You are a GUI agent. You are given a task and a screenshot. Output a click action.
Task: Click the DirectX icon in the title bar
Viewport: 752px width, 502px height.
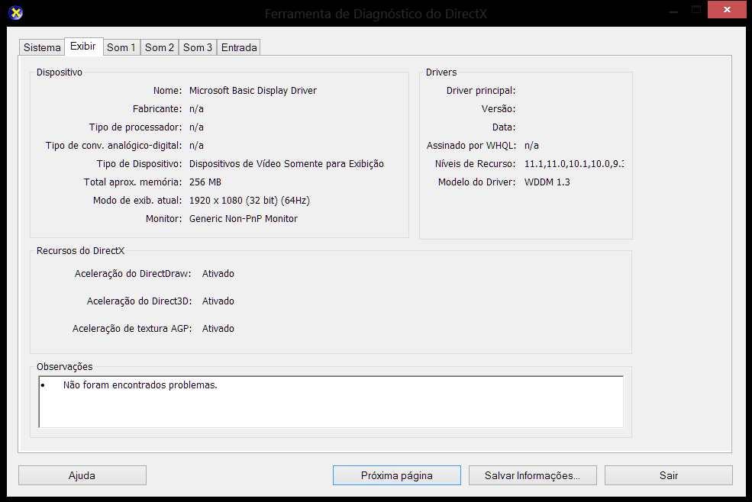pos(16,13)
